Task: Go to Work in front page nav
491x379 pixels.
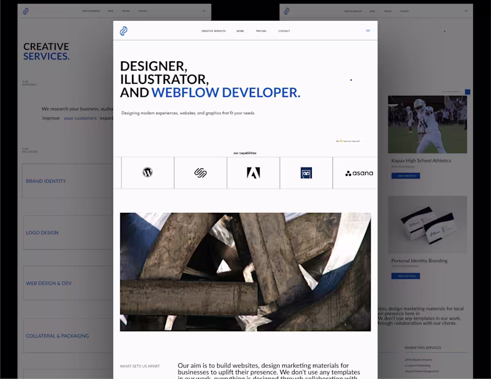Action: pyautogui.click(x=240, y=31)
